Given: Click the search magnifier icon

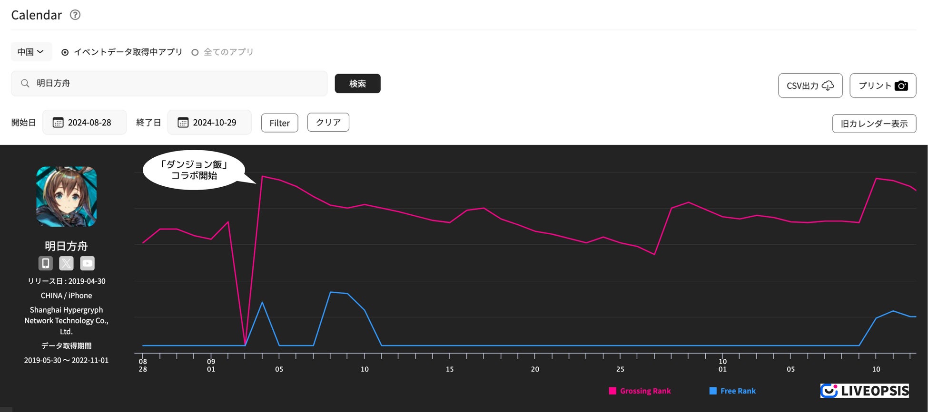Looking at the screenshot, I should coord(25,83).
